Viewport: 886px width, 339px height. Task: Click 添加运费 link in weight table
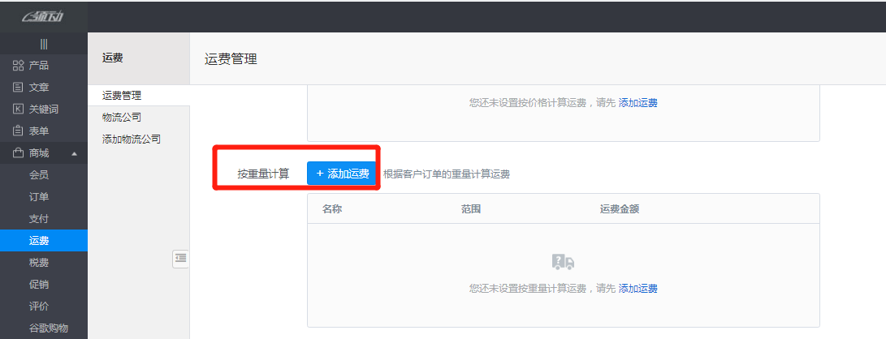[x=637, y=288]
